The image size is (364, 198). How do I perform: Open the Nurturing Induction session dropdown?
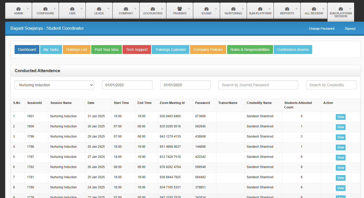[54, 85]
